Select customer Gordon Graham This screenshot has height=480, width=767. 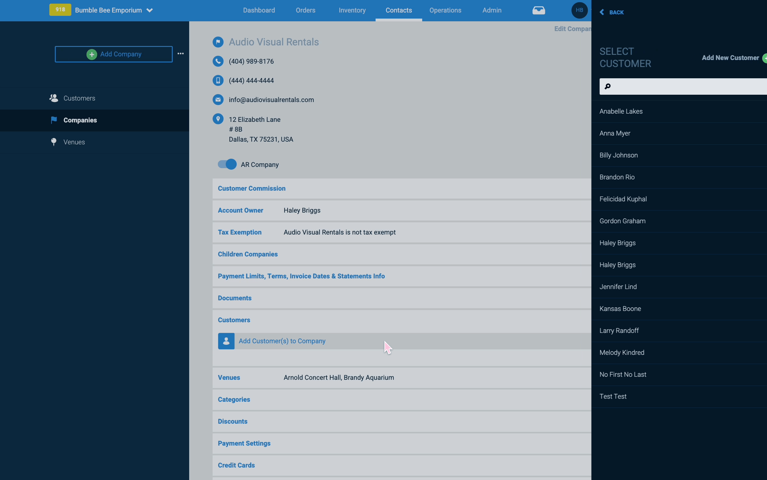pos(679,221)
